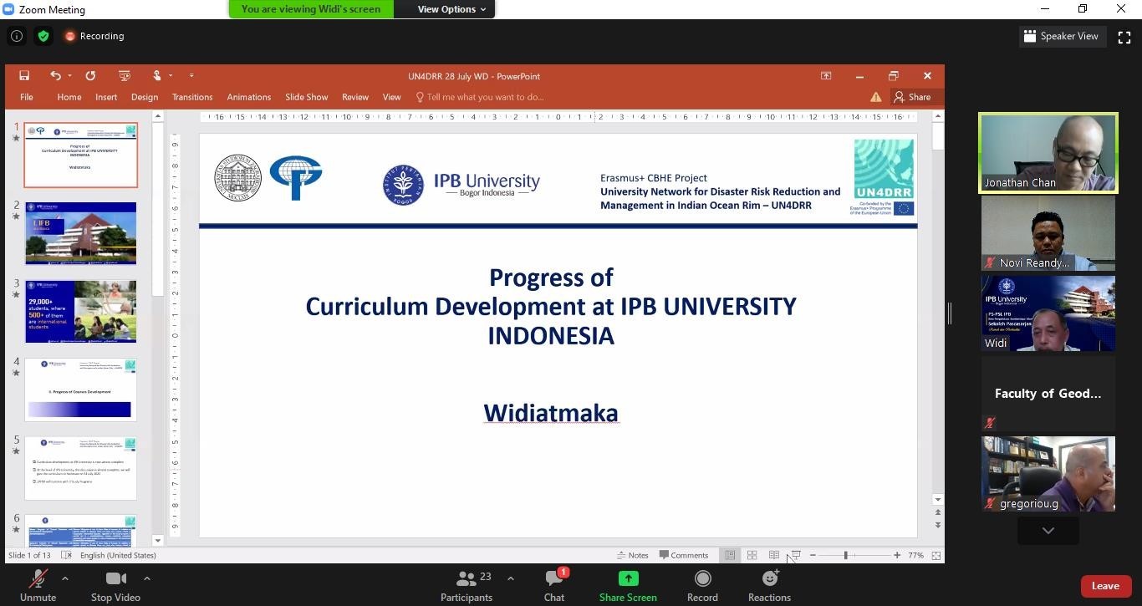Select slide 5 thumbnail in panel
Screen dimensions: 1142x606
[x=81, y=468]
